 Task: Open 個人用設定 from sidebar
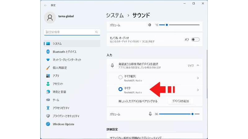(60, 68)
